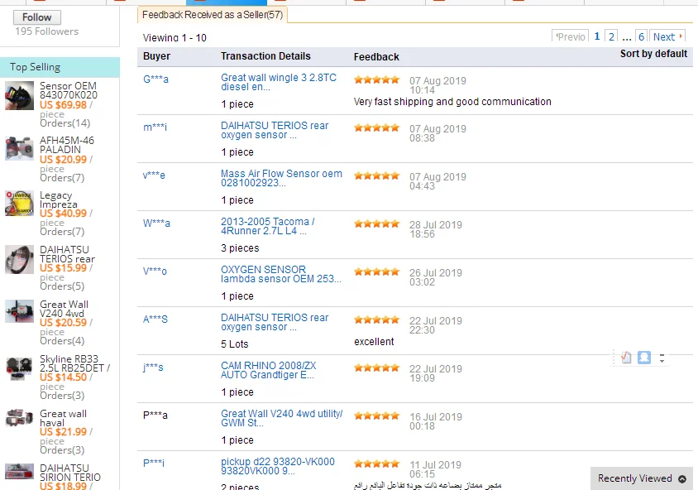This screenshot has height=490, width=698.
Task: Open page 2 of the feedback list
Action: coord(610,36)
